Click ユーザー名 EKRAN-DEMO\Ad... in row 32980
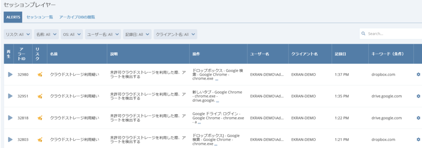 [267, 74]
